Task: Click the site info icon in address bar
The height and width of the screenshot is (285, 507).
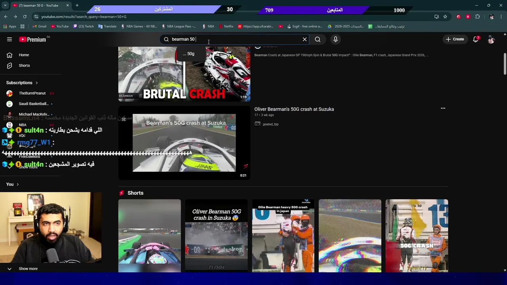Action: click(36, 17)
